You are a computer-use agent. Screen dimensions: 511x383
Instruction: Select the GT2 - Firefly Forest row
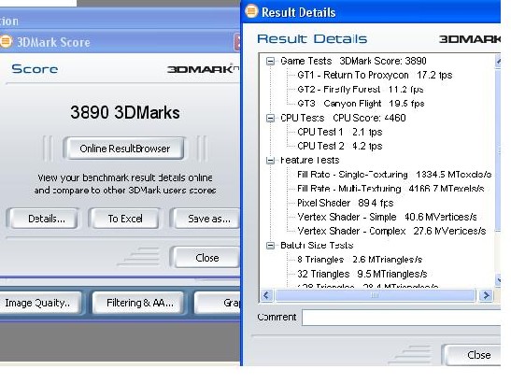(361, 90)
